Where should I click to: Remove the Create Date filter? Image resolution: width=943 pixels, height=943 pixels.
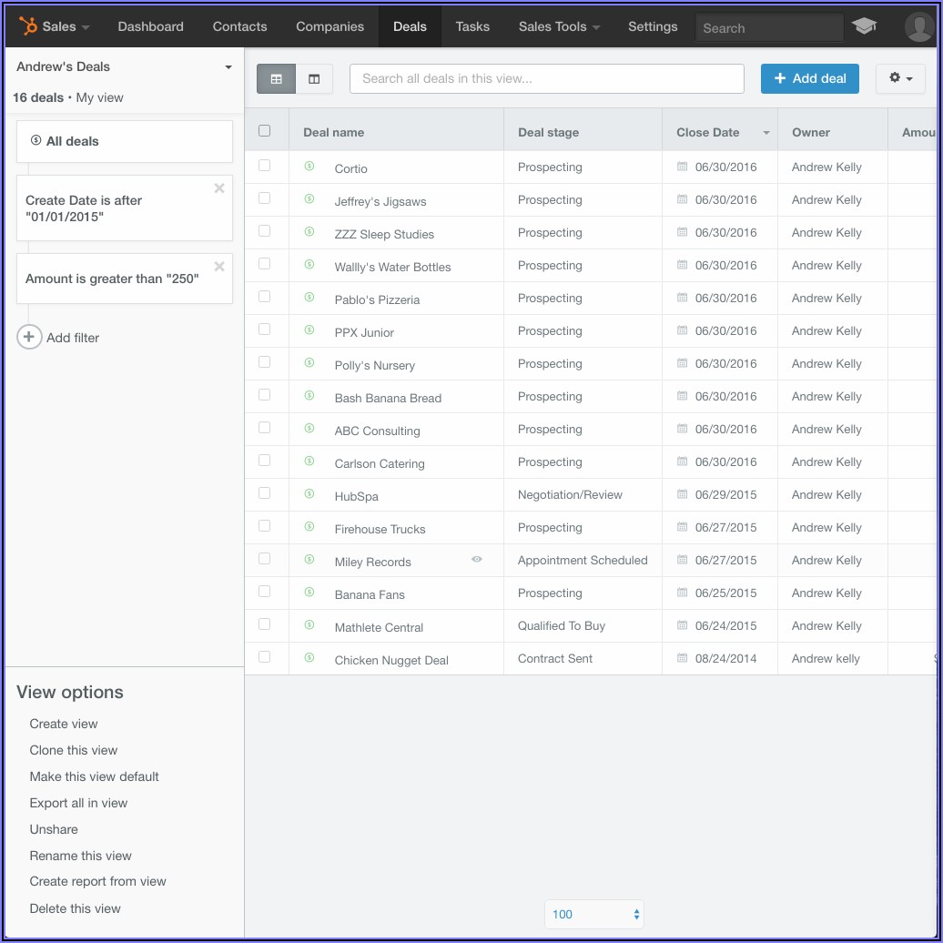(219, 188)
